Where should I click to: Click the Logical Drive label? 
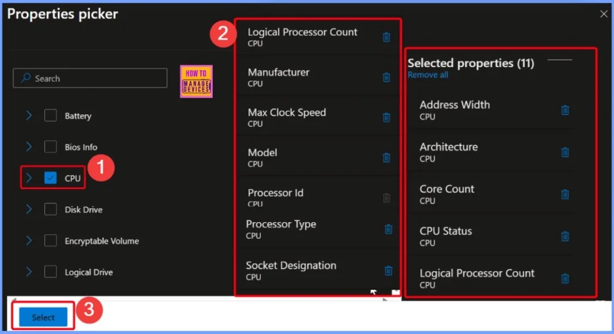pos(89,272)
